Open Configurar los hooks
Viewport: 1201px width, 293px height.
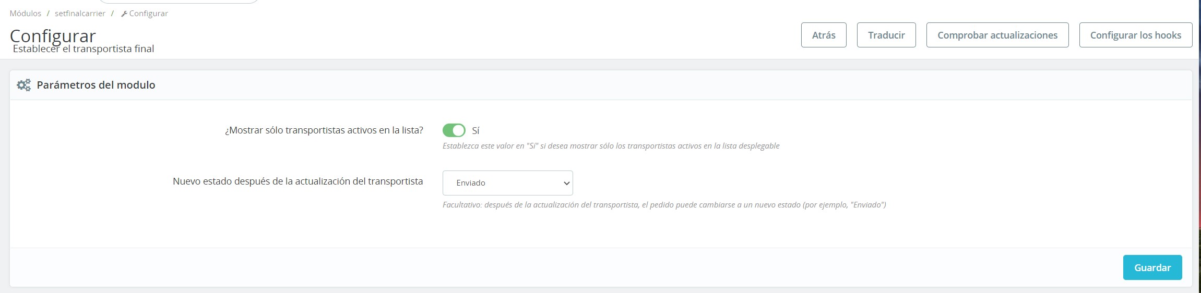1135,35
